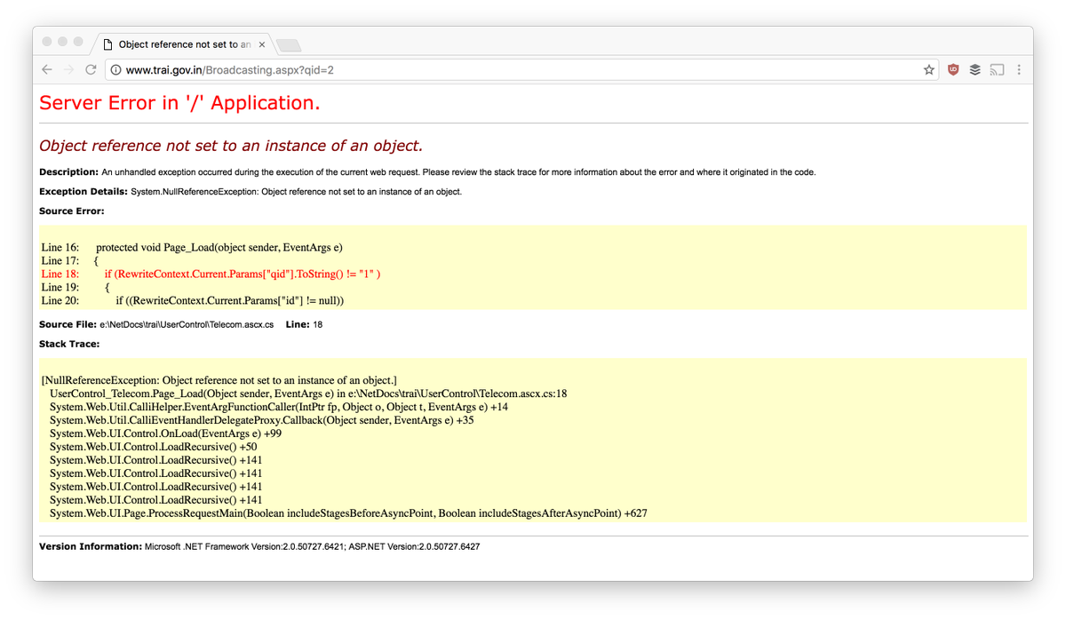Click the 'Server Error in '/' Application.' heading
The width and height of the screenshot is (1066, 620).
coord(179,103)
